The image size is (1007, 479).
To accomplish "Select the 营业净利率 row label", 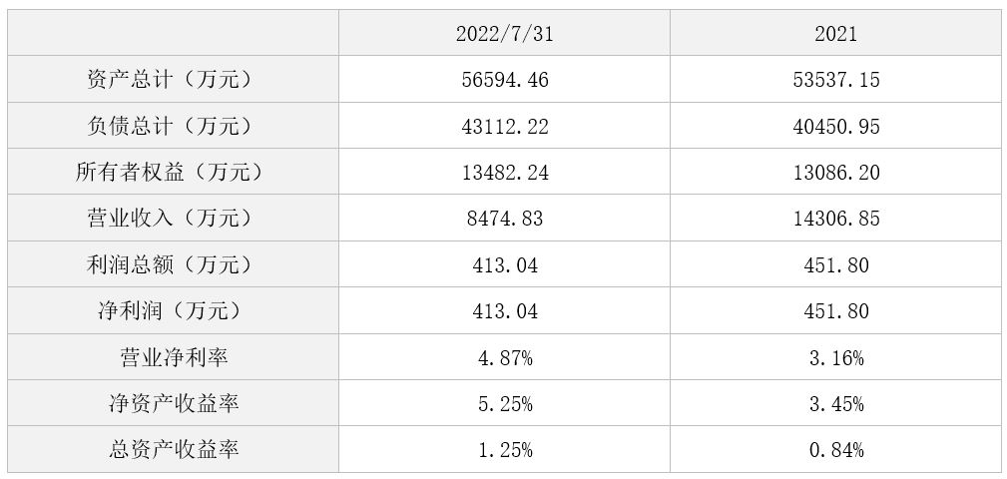I will tap(174, 356).
